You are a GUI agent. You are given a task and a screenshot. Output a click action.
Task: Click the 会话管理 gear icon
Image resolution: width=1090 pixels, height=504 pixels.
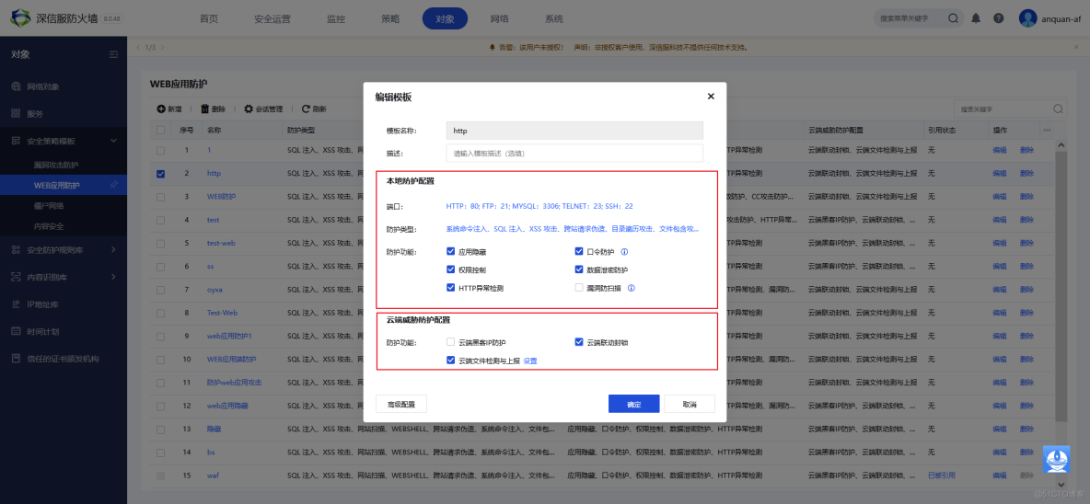pyautogui.click(x=249, y=109)
